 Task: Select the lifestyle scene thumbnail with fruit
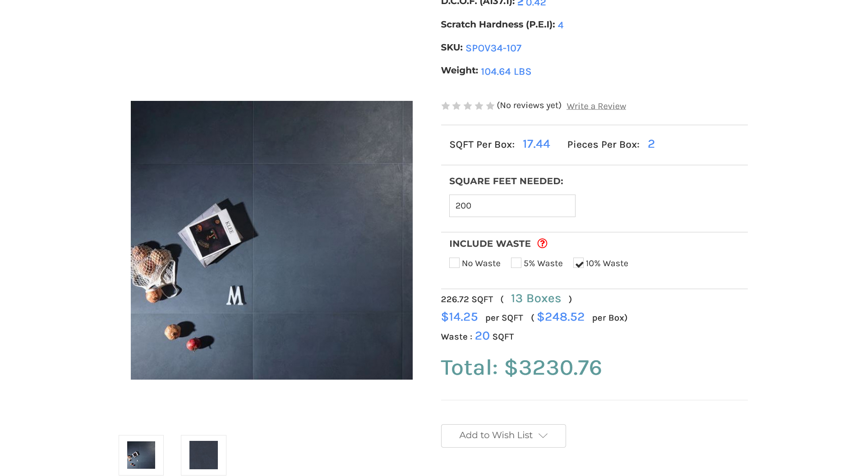point(141,455)
